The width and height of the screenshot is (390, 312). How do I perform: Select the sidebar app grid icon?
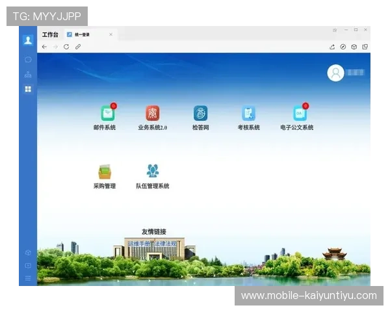click(28, 89)
